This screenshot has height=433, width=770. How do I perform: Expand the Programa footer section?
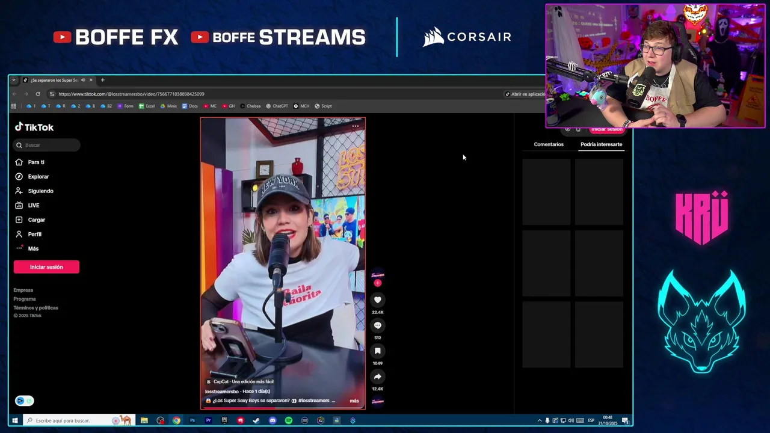(25, 299)
